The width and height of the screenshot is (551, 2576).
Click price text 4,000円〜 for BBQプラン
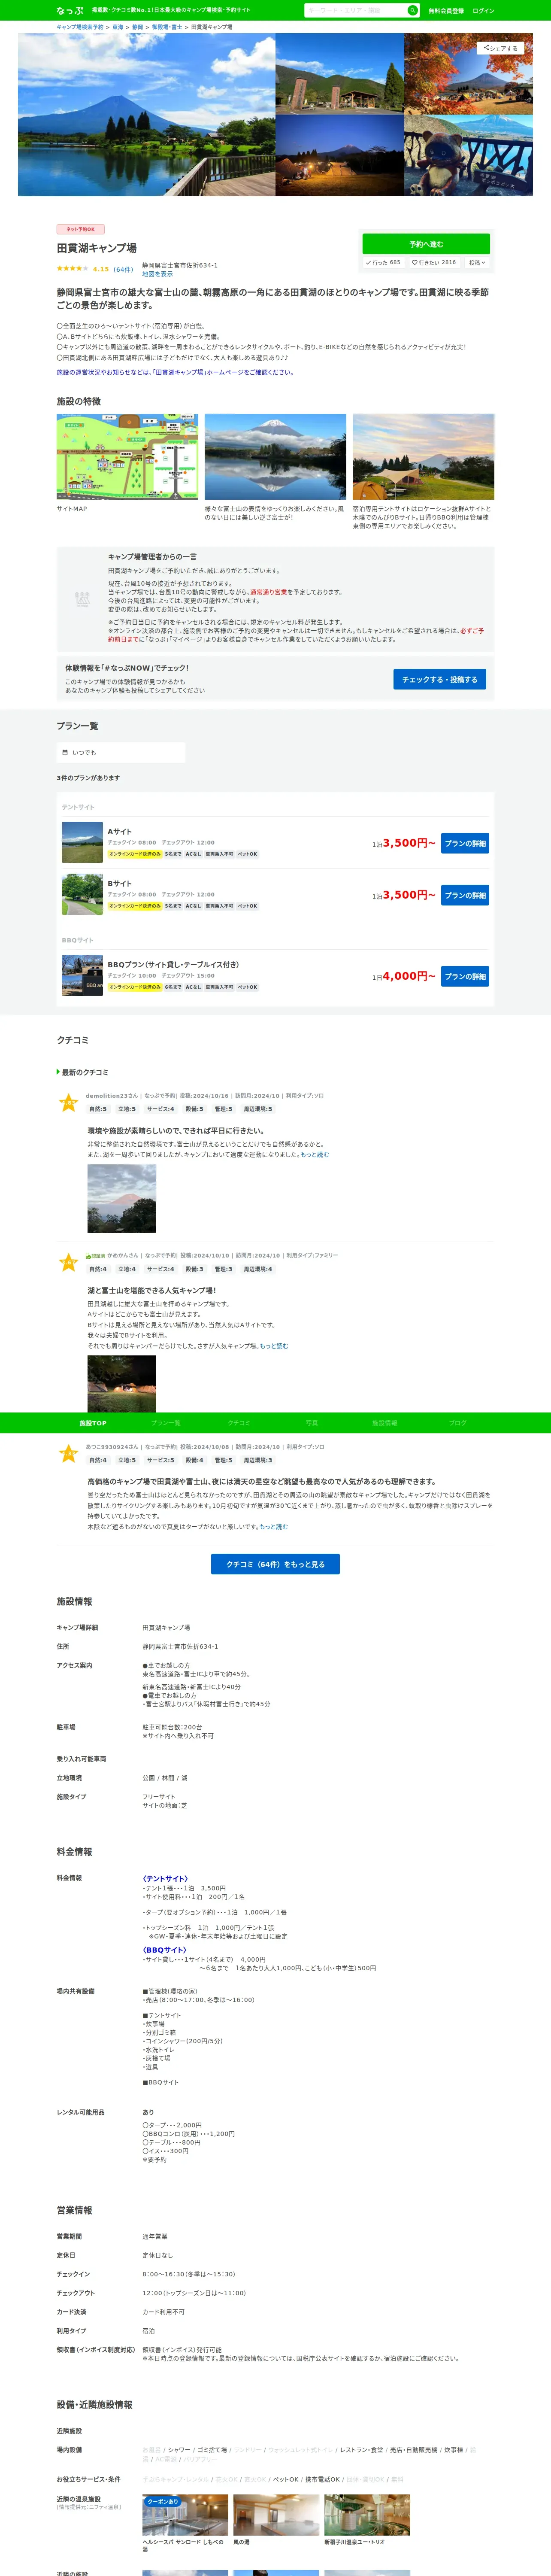point(409,976)
